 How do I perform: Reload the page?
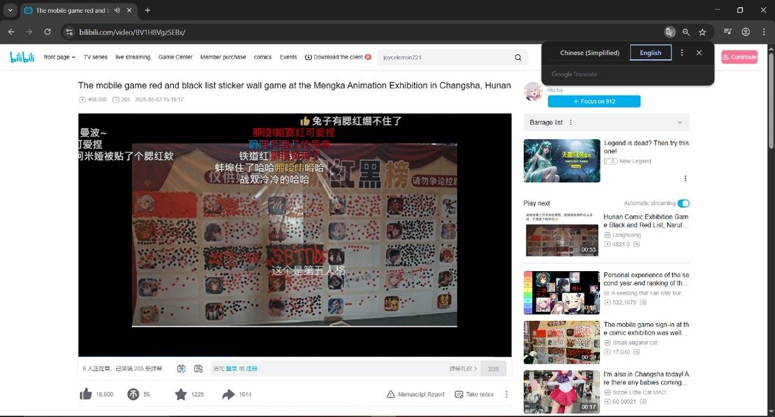(47, 32)
